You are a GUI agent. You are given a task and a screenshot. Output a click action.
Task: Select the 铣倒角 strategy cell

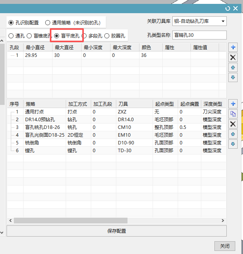[45, 143]
